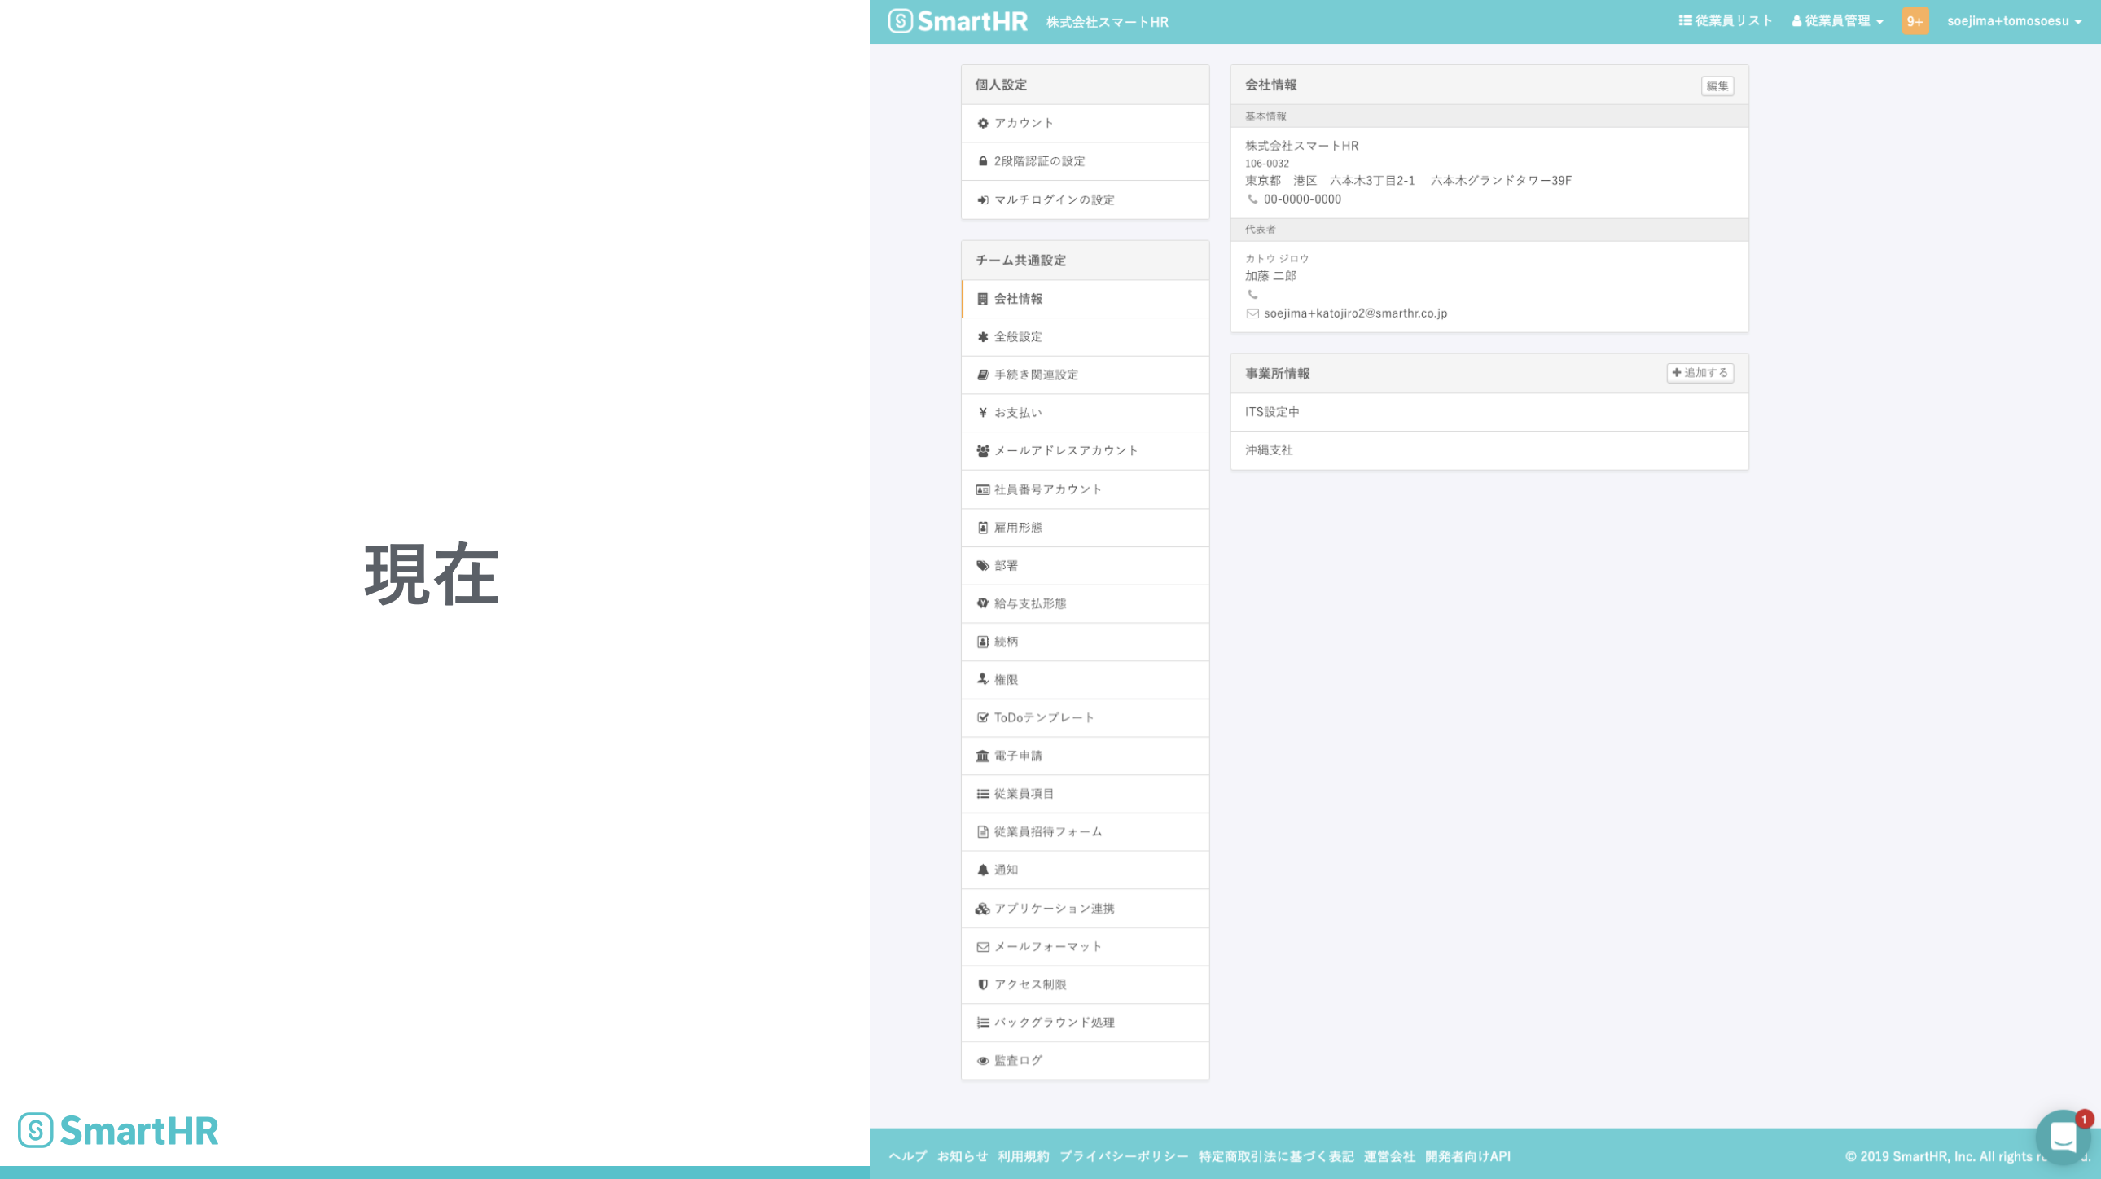Image resolution: width=2101 pixels, height=1179 pixels.
Task: Click the lock icon for 2段階認証の設定
Action: [983, 161]
